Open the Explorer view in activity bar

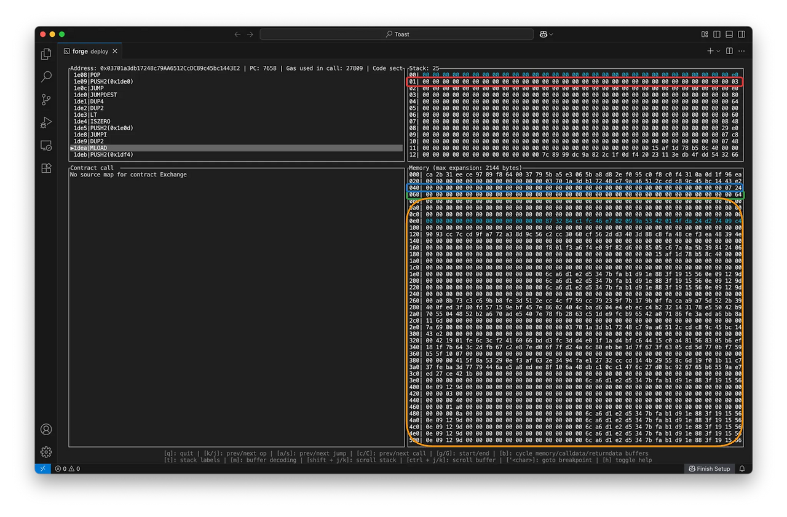[x=46, y=54]
